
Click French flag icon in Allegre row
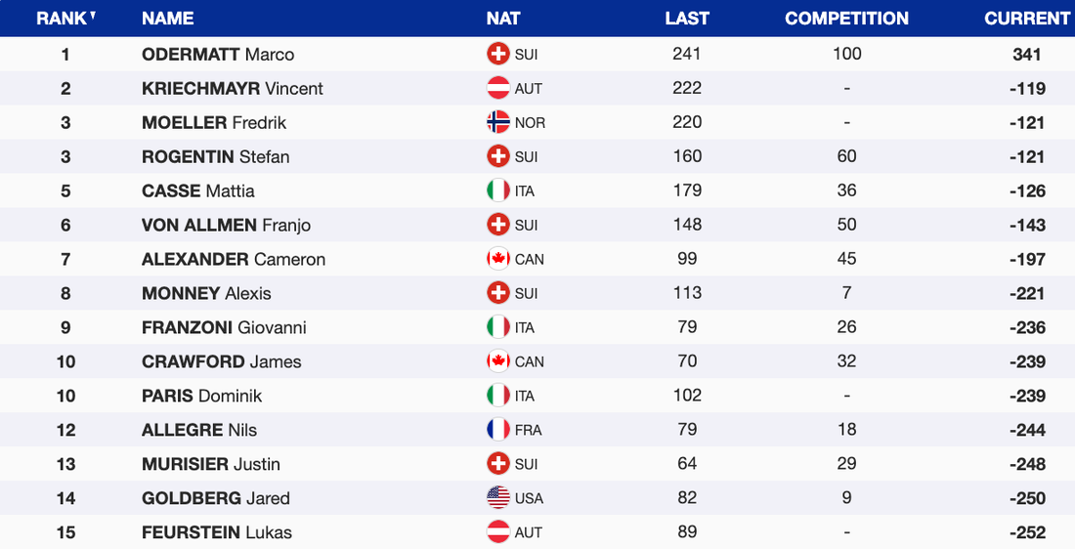point(498,430)
